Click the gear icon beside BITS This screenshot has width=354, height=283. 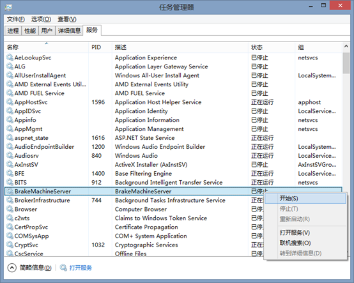(10, 182)
